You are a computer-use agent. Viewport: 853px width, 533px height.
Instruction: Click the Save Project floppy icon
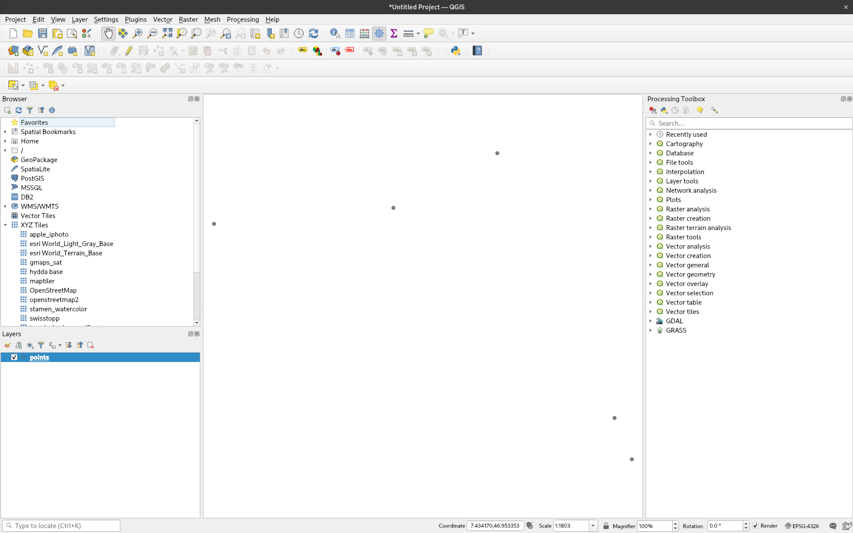click(x=43, y=33)
